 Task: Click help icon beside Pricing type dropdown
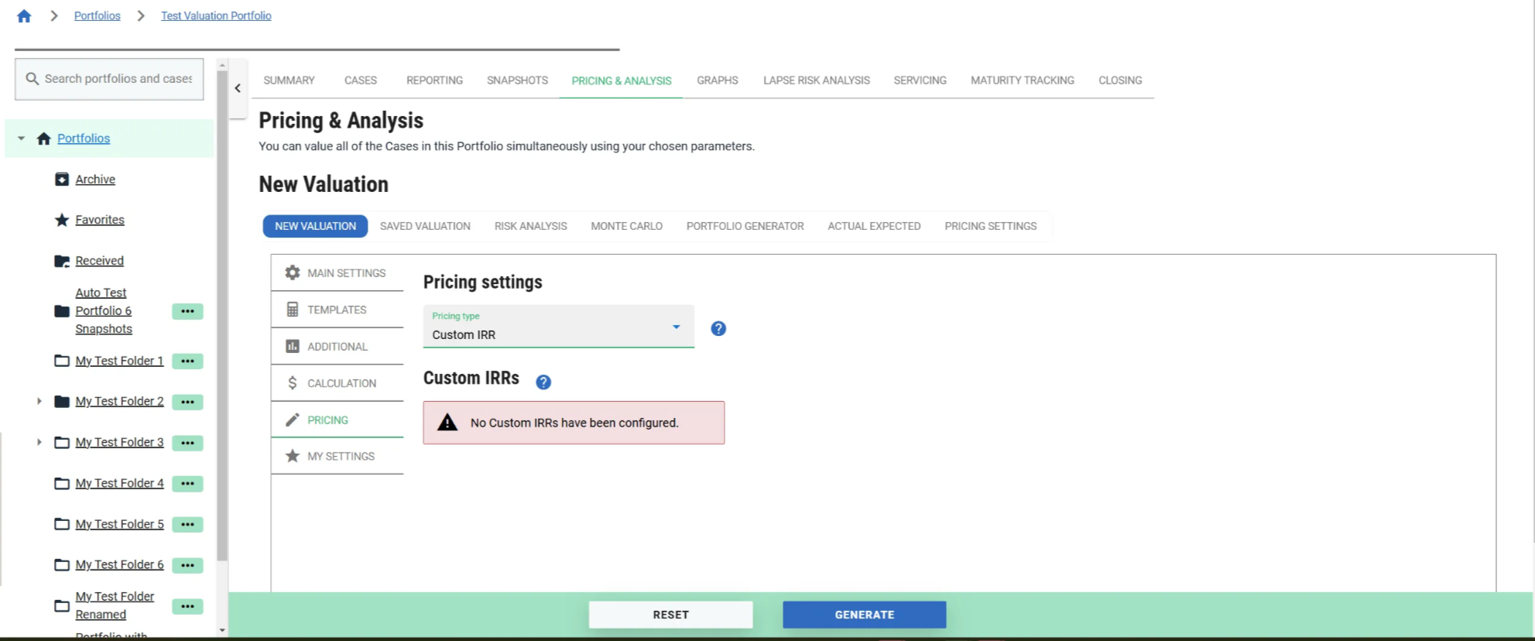[718, 329]
